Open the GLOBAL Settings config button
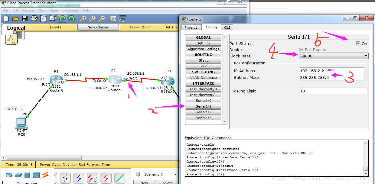The image size is (375, 184). tap(204, 43)
